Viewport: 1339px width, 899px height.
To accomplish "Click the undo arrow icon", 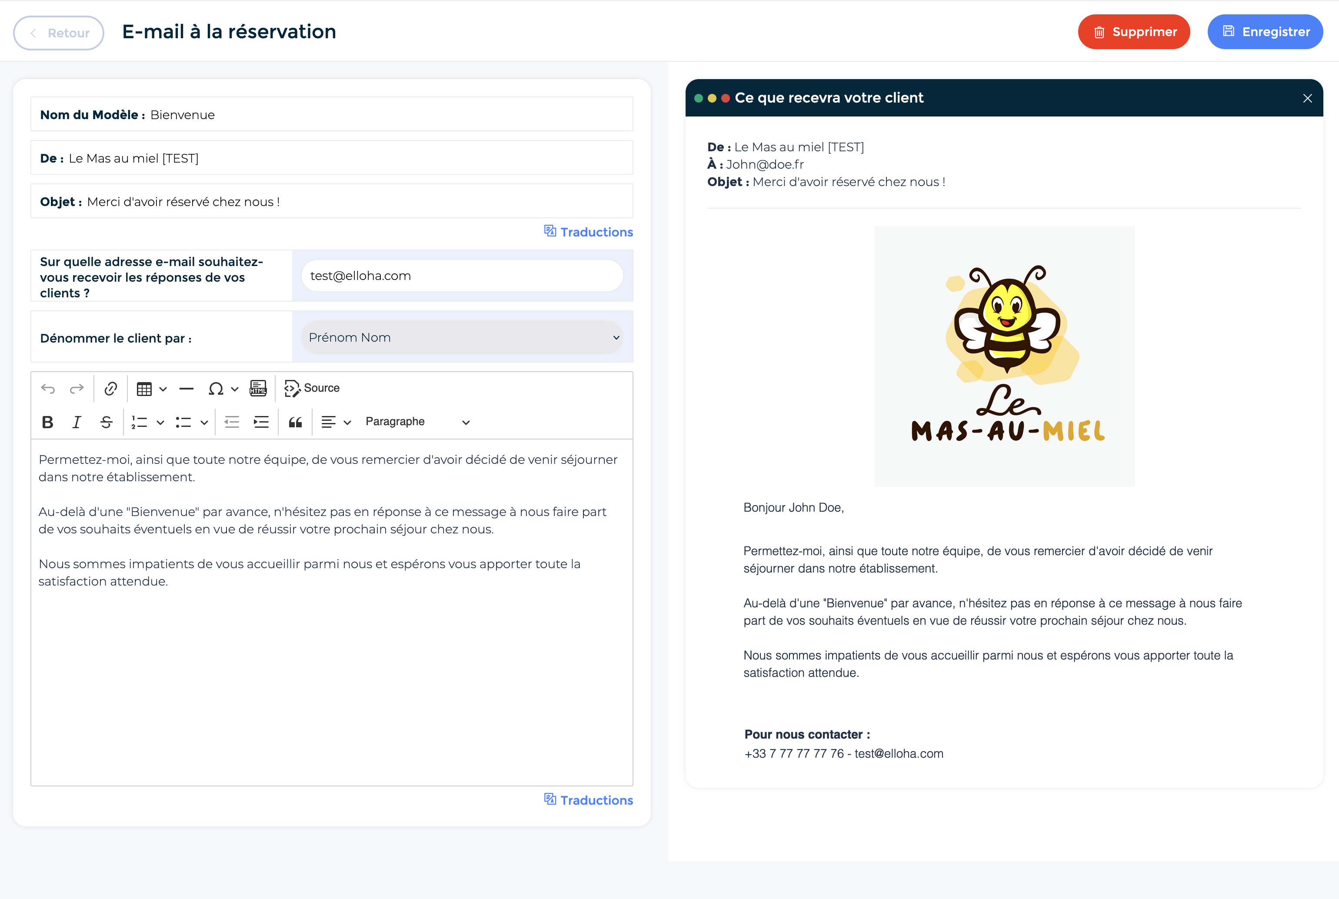I will click(x=48, y=389).
